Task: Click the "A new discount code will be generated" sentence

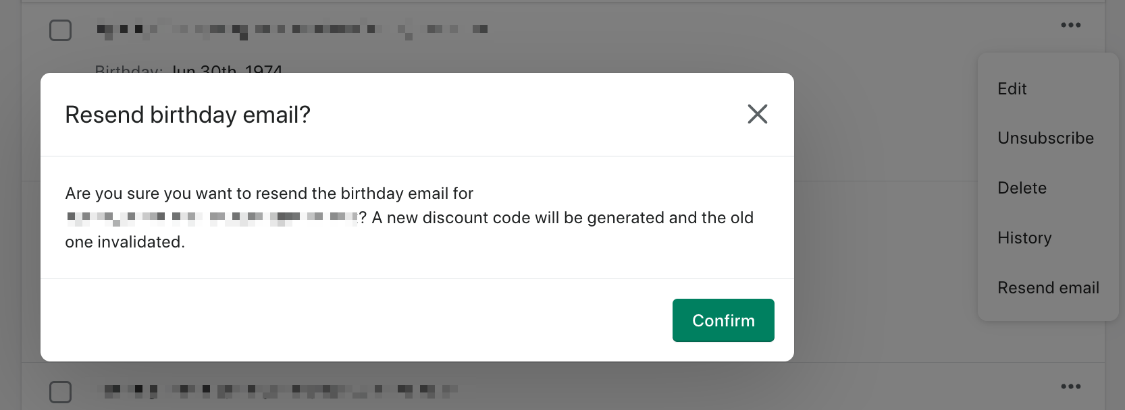Action: pyautogui.click(x=562, y=218)
